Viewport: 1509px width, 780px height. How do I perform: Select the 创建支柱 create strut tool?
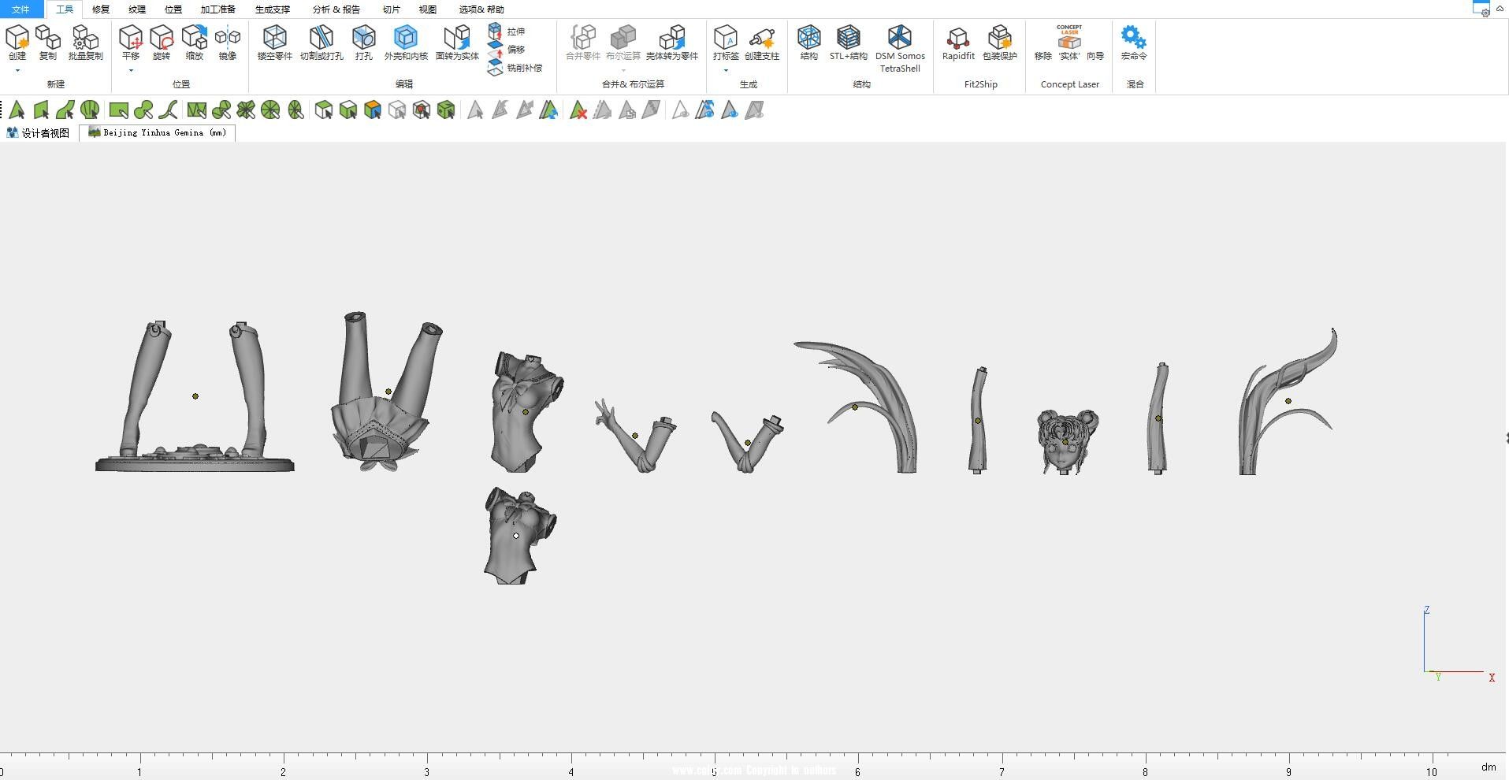point(762,43)
